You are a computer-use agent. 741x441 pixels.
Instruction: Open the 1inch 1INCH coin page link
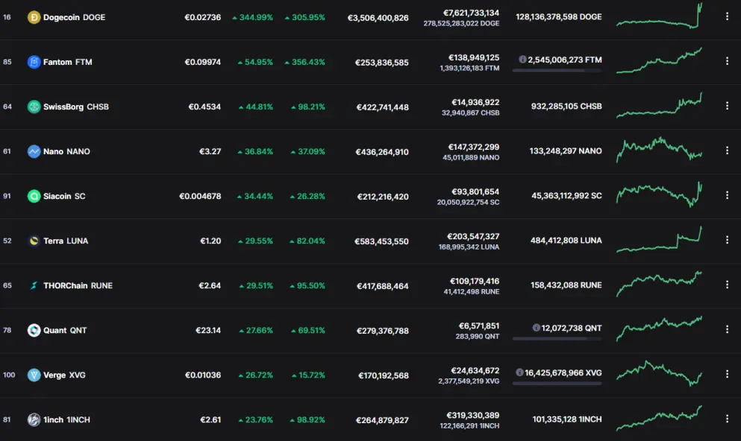(x=66, y=420)
